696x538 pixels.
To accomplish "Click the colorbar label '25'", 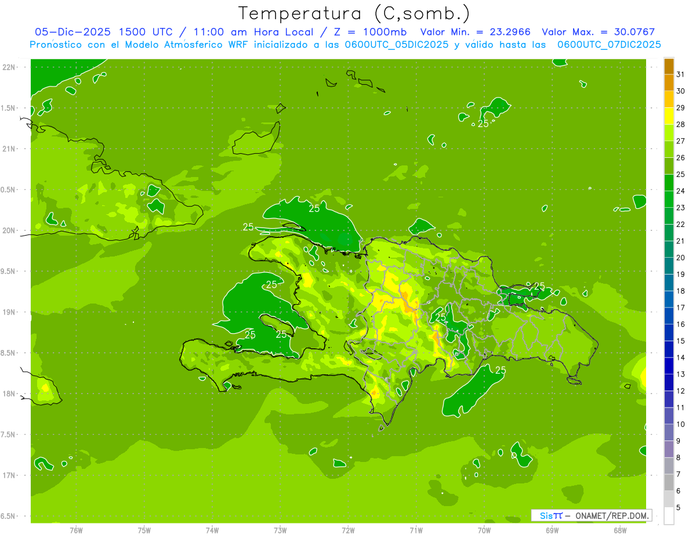I will (x=681, y=174).
